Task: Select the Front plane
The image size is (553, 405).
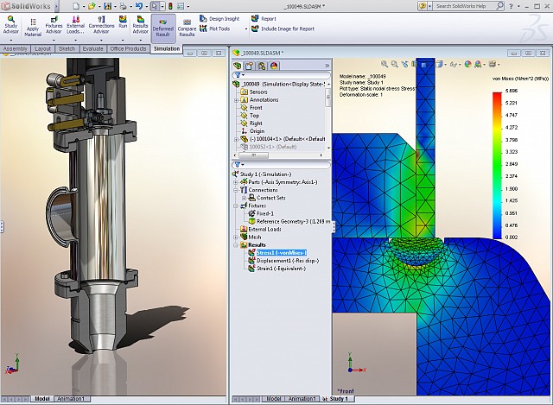Action: click(256, 107)
